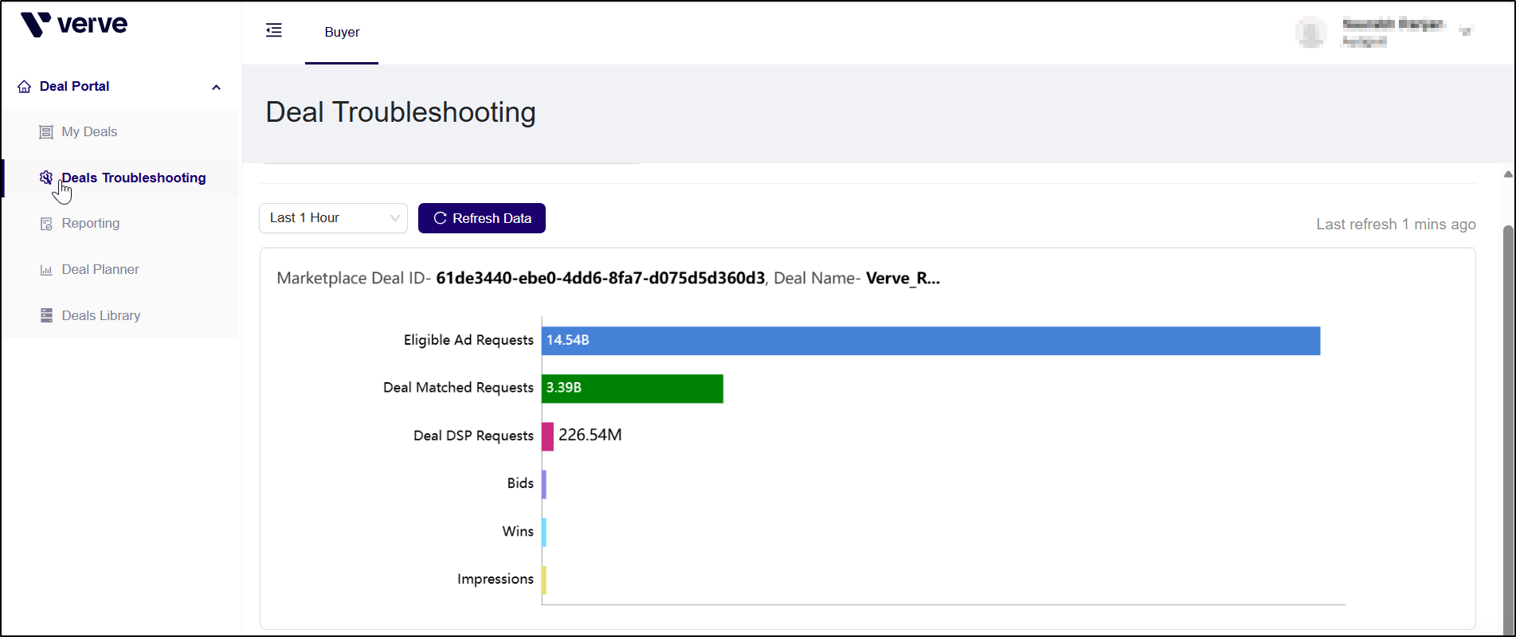Image resolution: width=1516 pixels, height=637 pixels.
Task: Open Deals Troubleshooting menu item
Action: click(134, 178)
